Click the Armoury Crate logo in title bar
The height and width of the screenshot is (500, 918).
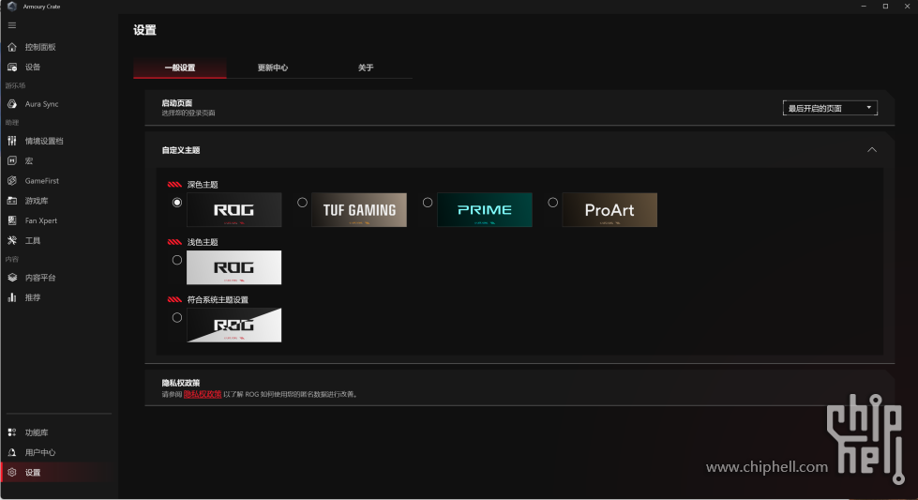pos(11,7)
